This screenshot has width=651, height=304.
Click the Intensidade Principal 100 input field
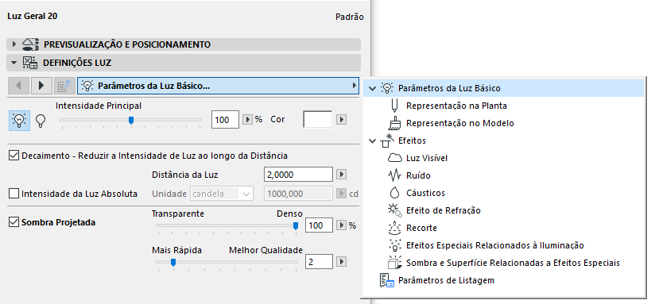coord(226,119)
